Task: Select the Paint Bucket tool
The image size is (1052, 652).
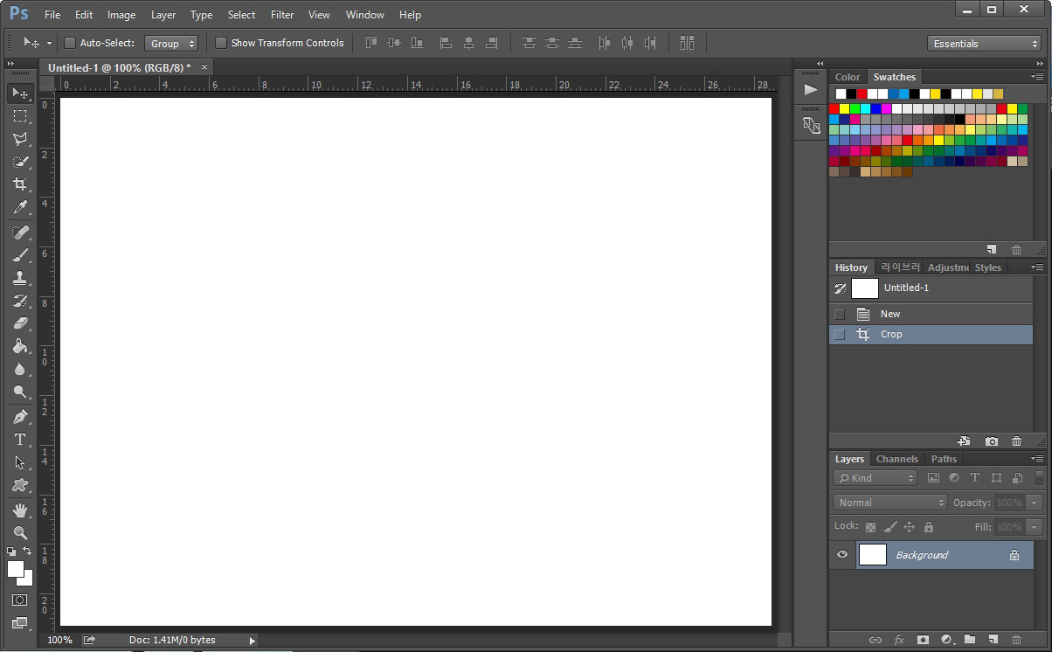Action: click(x=20, y=346)
